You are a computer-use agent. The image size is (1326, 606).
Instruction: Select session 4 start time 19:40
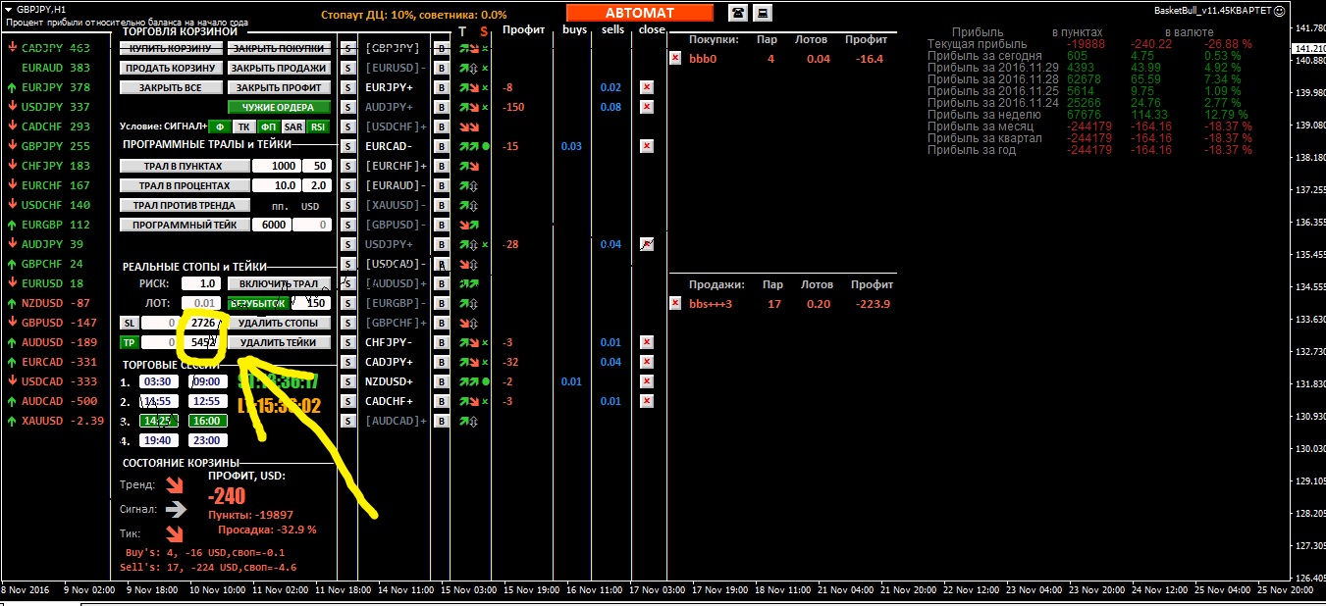click(x=159, y=440)
